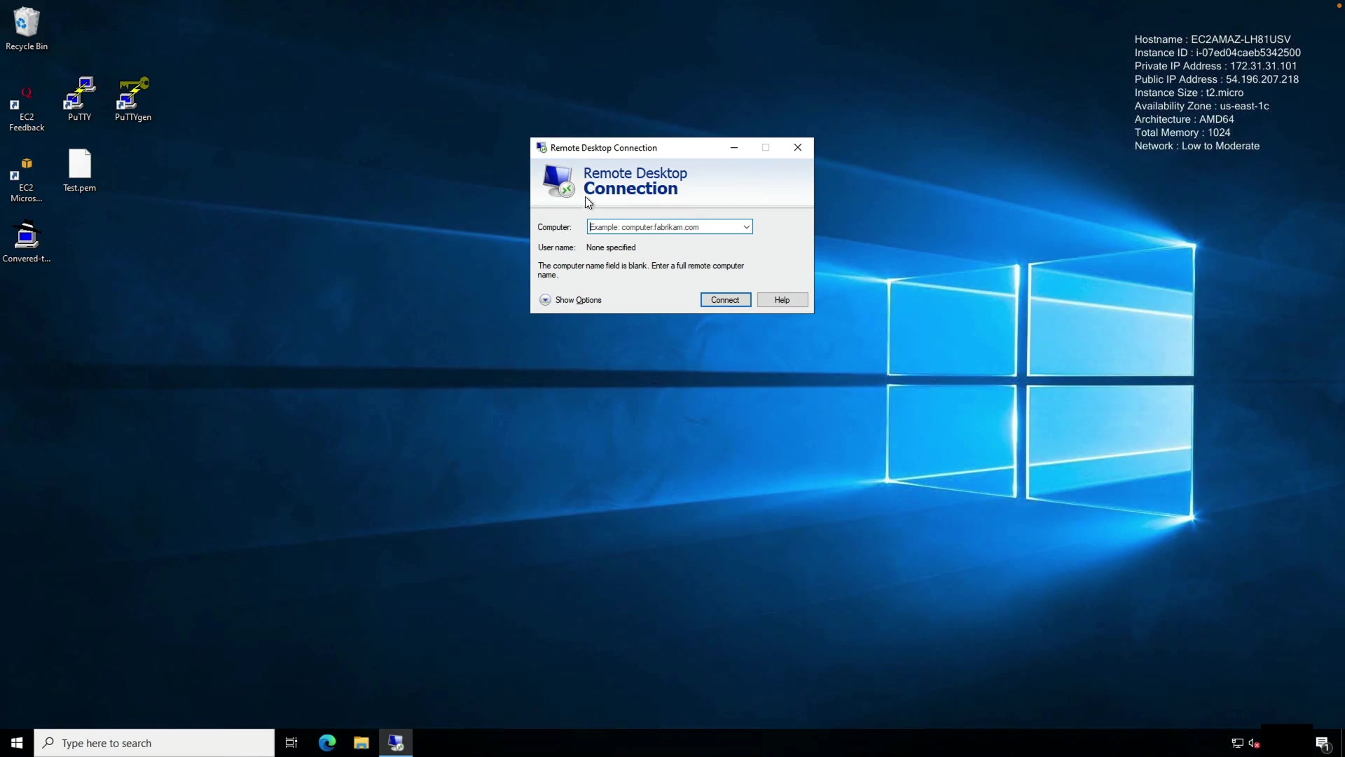This screenshot has height=757, width=1345.
Task: Launch the PuTTYgen desktop shortcut
Action: coord(132,94)
